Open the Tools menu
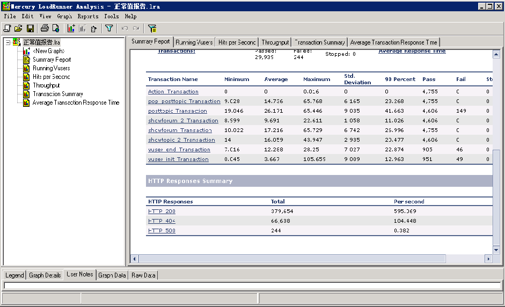The height and width of the screenshot is (307, 505). (x=111, y=16)
